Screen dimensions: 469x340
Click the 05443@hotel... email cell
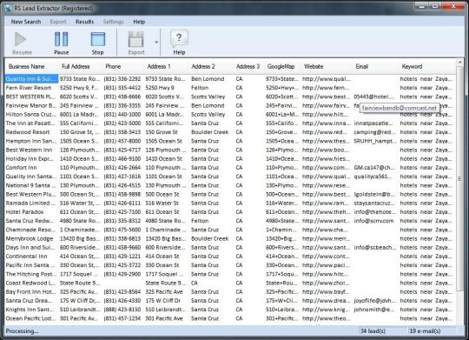pos(373,97)
